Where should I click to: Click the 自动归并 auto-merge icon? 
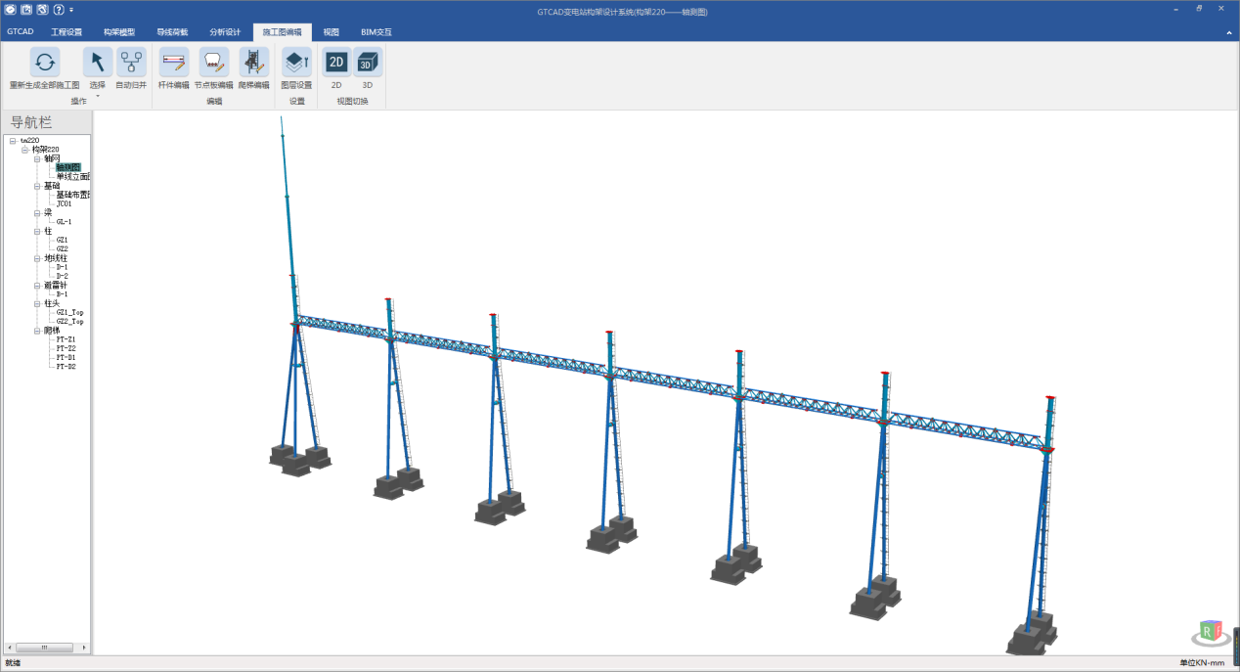click(x=131, y=63)
